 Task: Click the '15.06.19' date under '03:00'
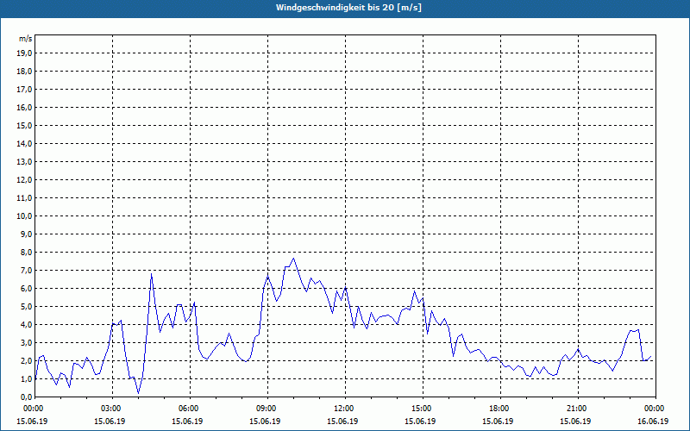110,422
